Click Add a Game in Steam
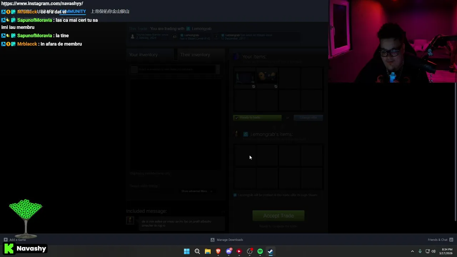The image size is (457, 257). 17,240
